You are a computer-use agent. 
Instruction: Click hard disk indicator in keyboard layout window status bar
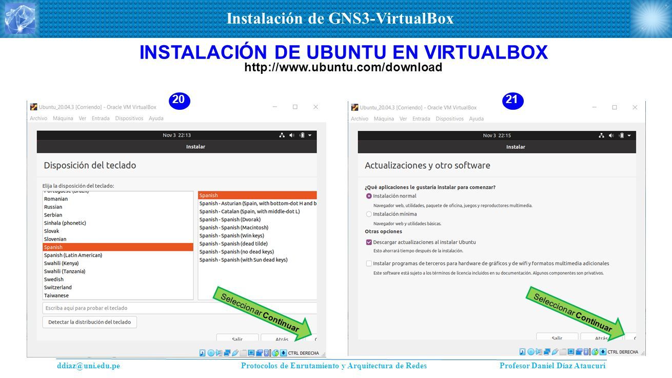coord(203,353)
